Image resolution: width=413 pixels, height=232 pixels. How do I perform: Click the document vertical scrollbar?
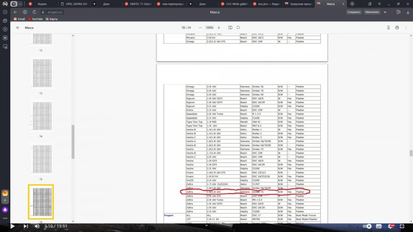click(411, 153)
